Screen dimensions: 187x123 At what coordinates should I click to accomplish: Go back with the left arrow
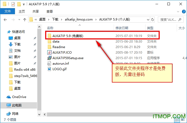pyautogui.click(x=5, y=19)
